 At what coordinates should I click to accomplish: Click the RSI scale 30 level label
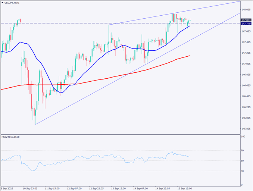click(243, 171)
